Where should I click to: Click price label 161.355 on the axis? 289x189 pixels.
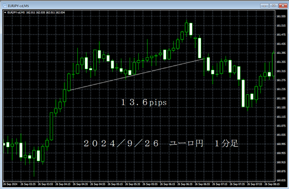(x=281, y=62)
